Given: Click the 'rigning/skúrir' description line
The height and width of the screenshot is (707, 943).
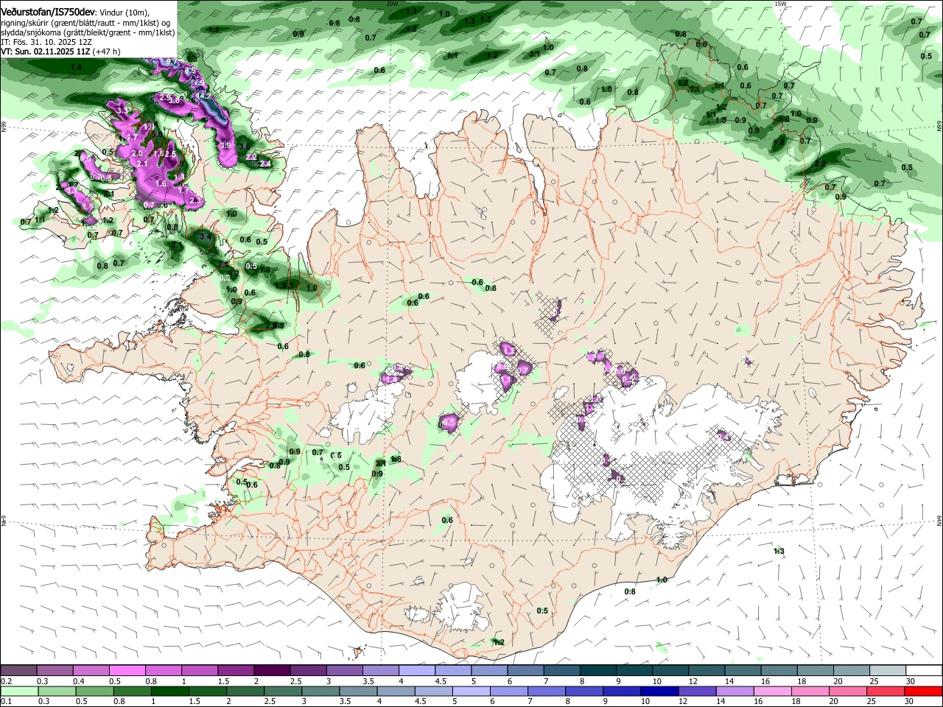Looking at the screenshot, I should pyautogui.click(x=87, y=23).
